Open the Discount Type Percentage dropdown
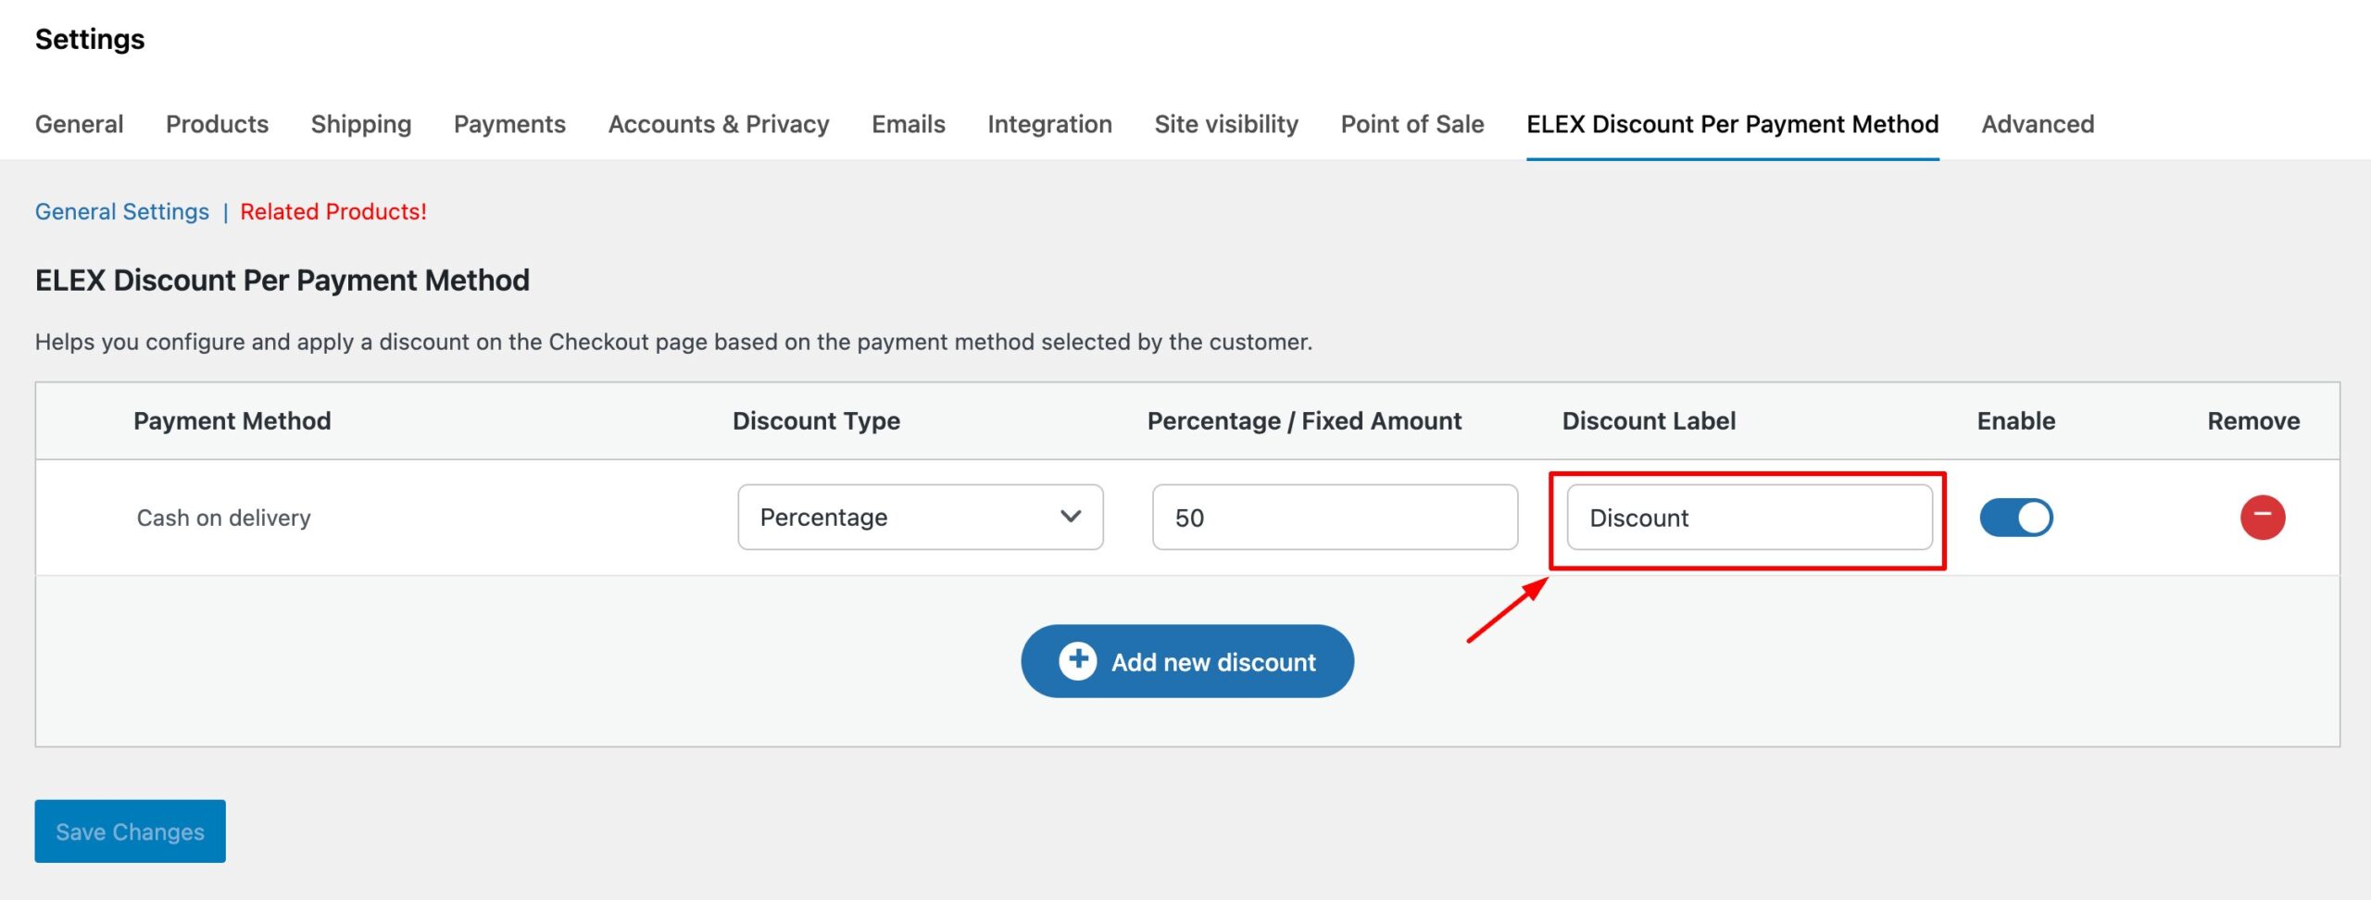This screenshot has height=900, width=2371. pos(920,518)
